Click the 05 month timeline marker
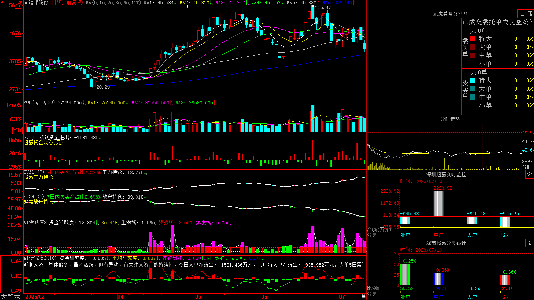The image size is (534, 300). pyautogui.click(x=198, y=297)
